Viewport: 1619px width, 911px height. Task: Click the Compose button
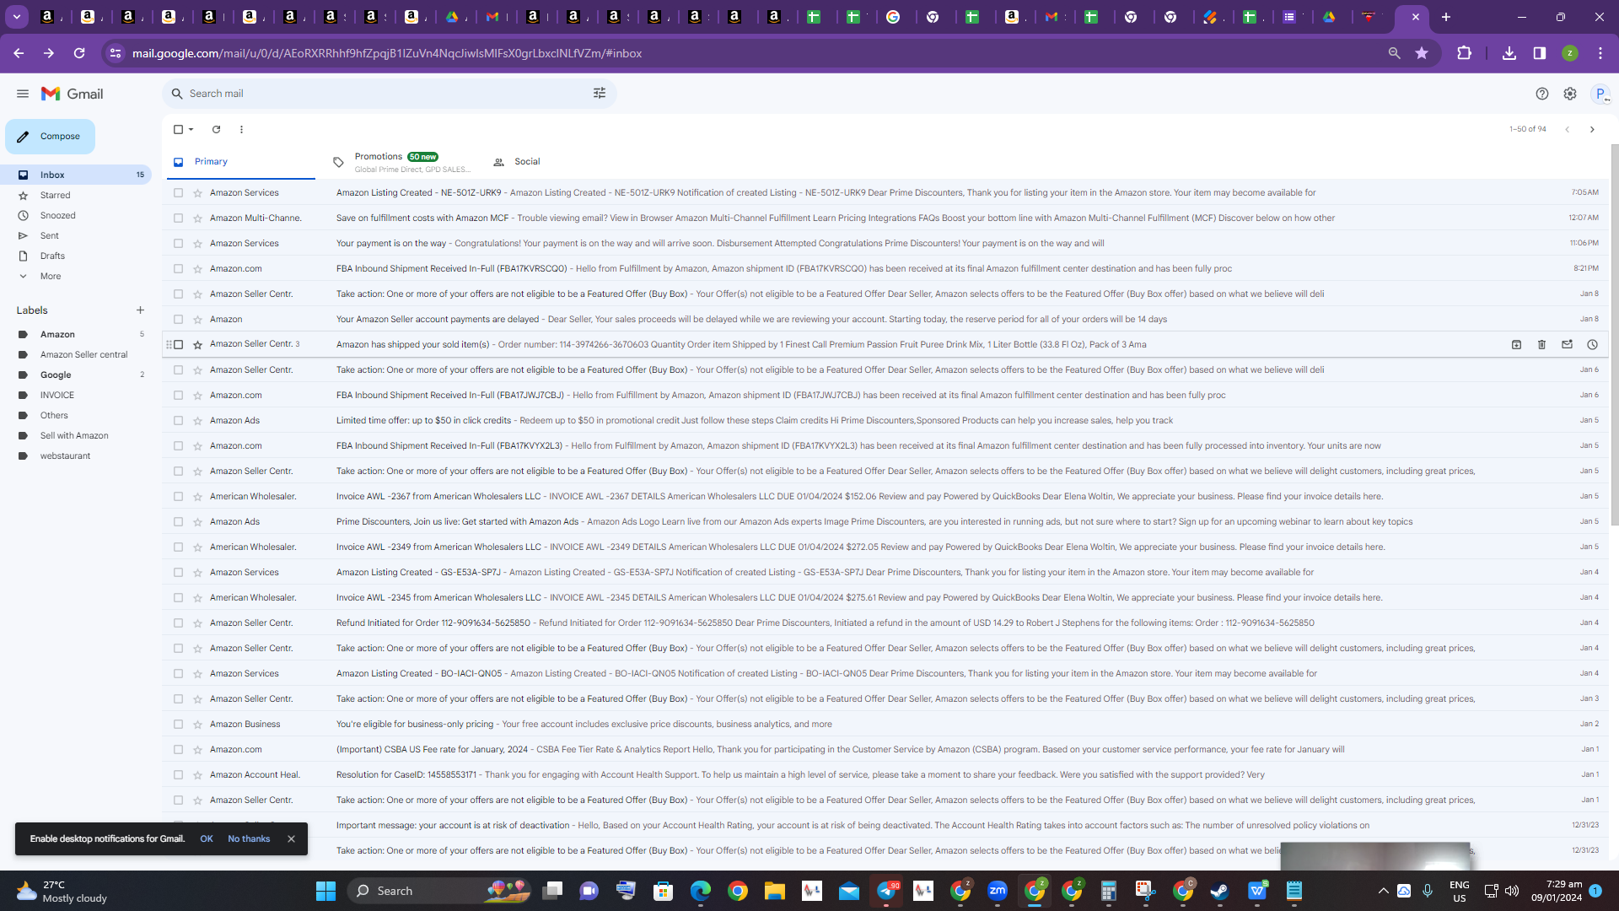50,137
